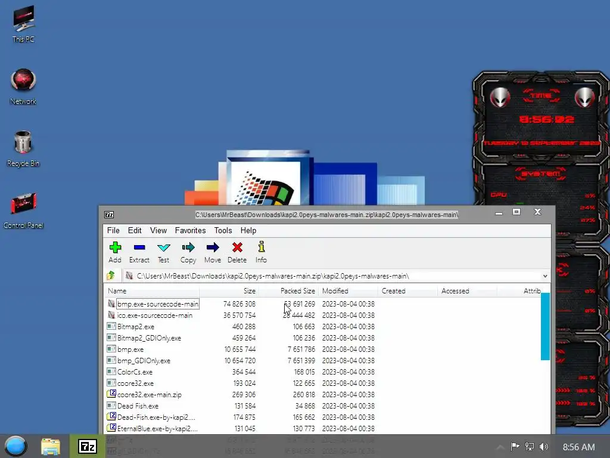Go up one folder level arrow
Screen dimensions: 610x458
pos(111,276)
